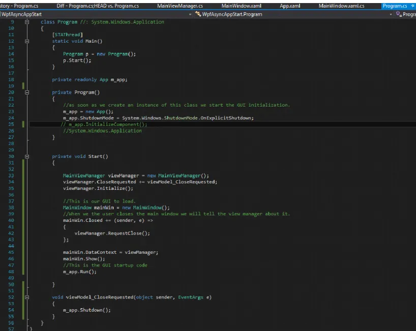Viewport: 416px width, 331px height.
Task: Click line number 38 in gutter
Action: point(11,207)
